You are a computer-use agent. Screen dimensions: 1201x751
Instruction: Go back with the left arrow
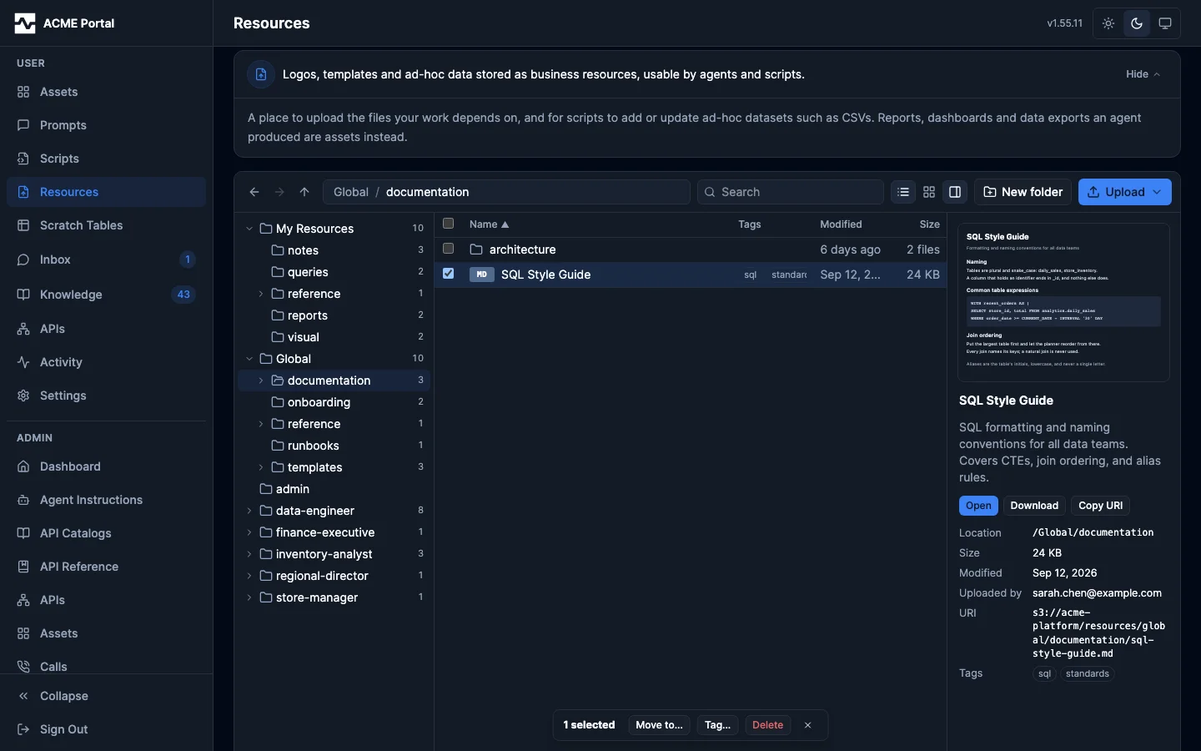click(254, 192)
